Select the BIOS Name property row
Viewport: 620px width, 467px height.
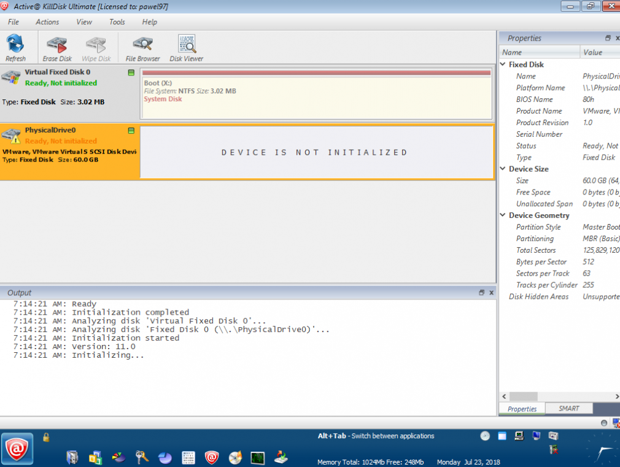click(559, 99)
